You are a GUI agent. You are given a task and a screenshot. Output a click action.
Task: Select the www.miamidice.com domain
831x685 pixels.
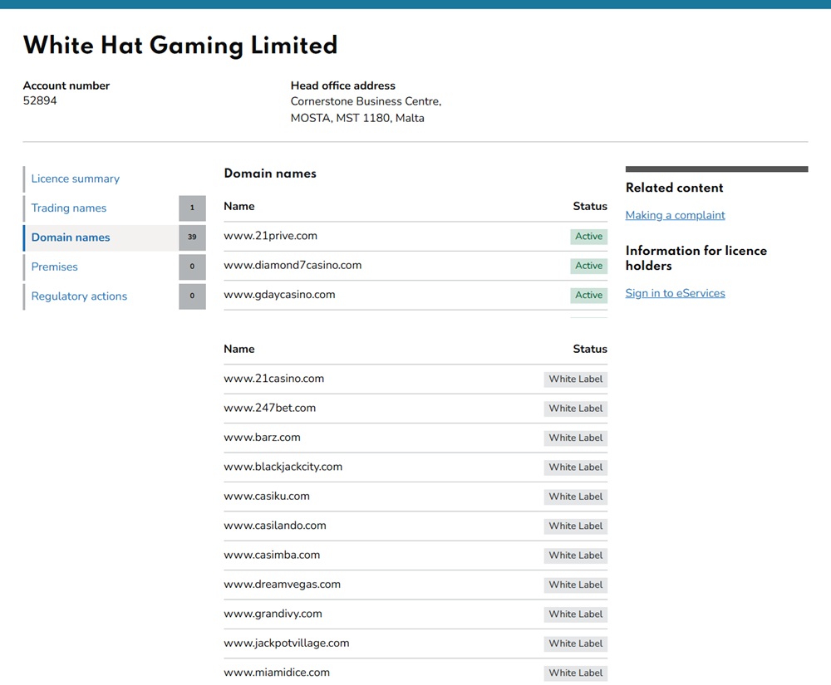pyautogui.click(x=277, y=673)
